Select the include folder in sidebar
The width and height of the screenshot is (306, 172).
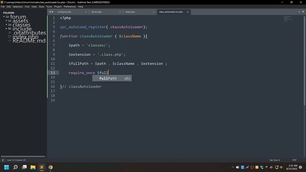click(22, 29)
